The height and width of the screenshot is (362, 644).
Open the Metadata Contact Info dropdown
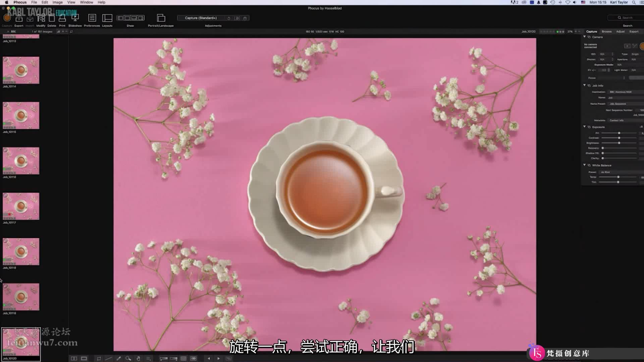(625, 120)
